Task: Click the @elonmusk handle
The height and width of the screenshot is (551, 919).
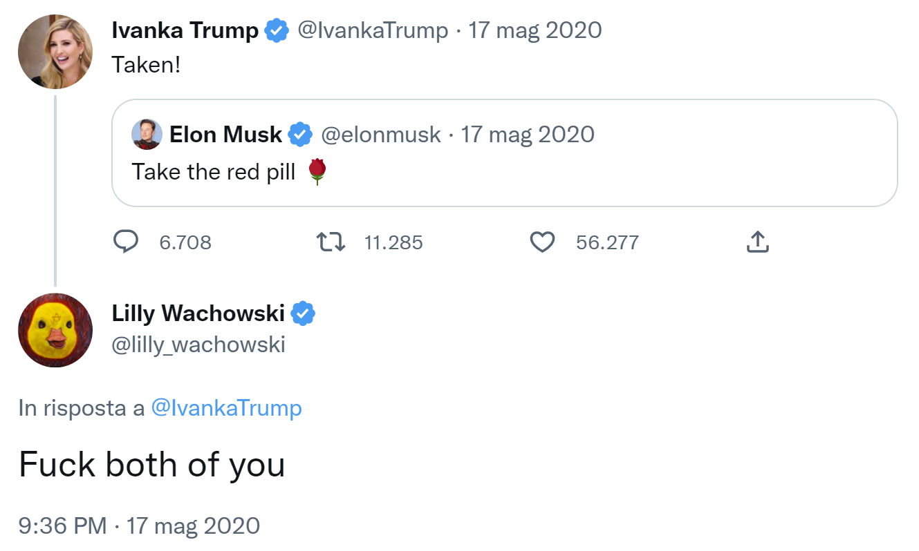Action: [x=381, y=134]
